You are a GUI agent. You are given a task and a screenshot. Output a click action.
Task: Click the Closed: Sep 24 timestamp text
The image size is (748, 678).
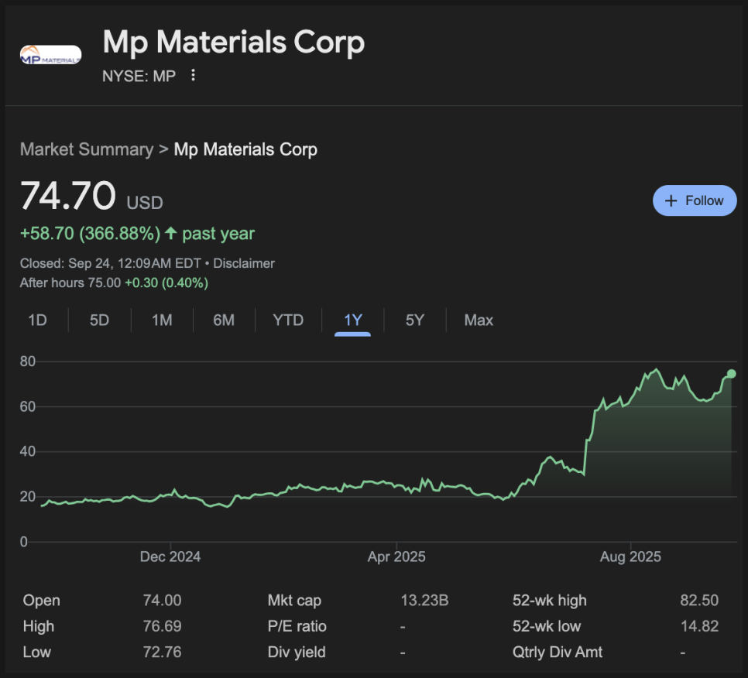[x=111, y=263]
